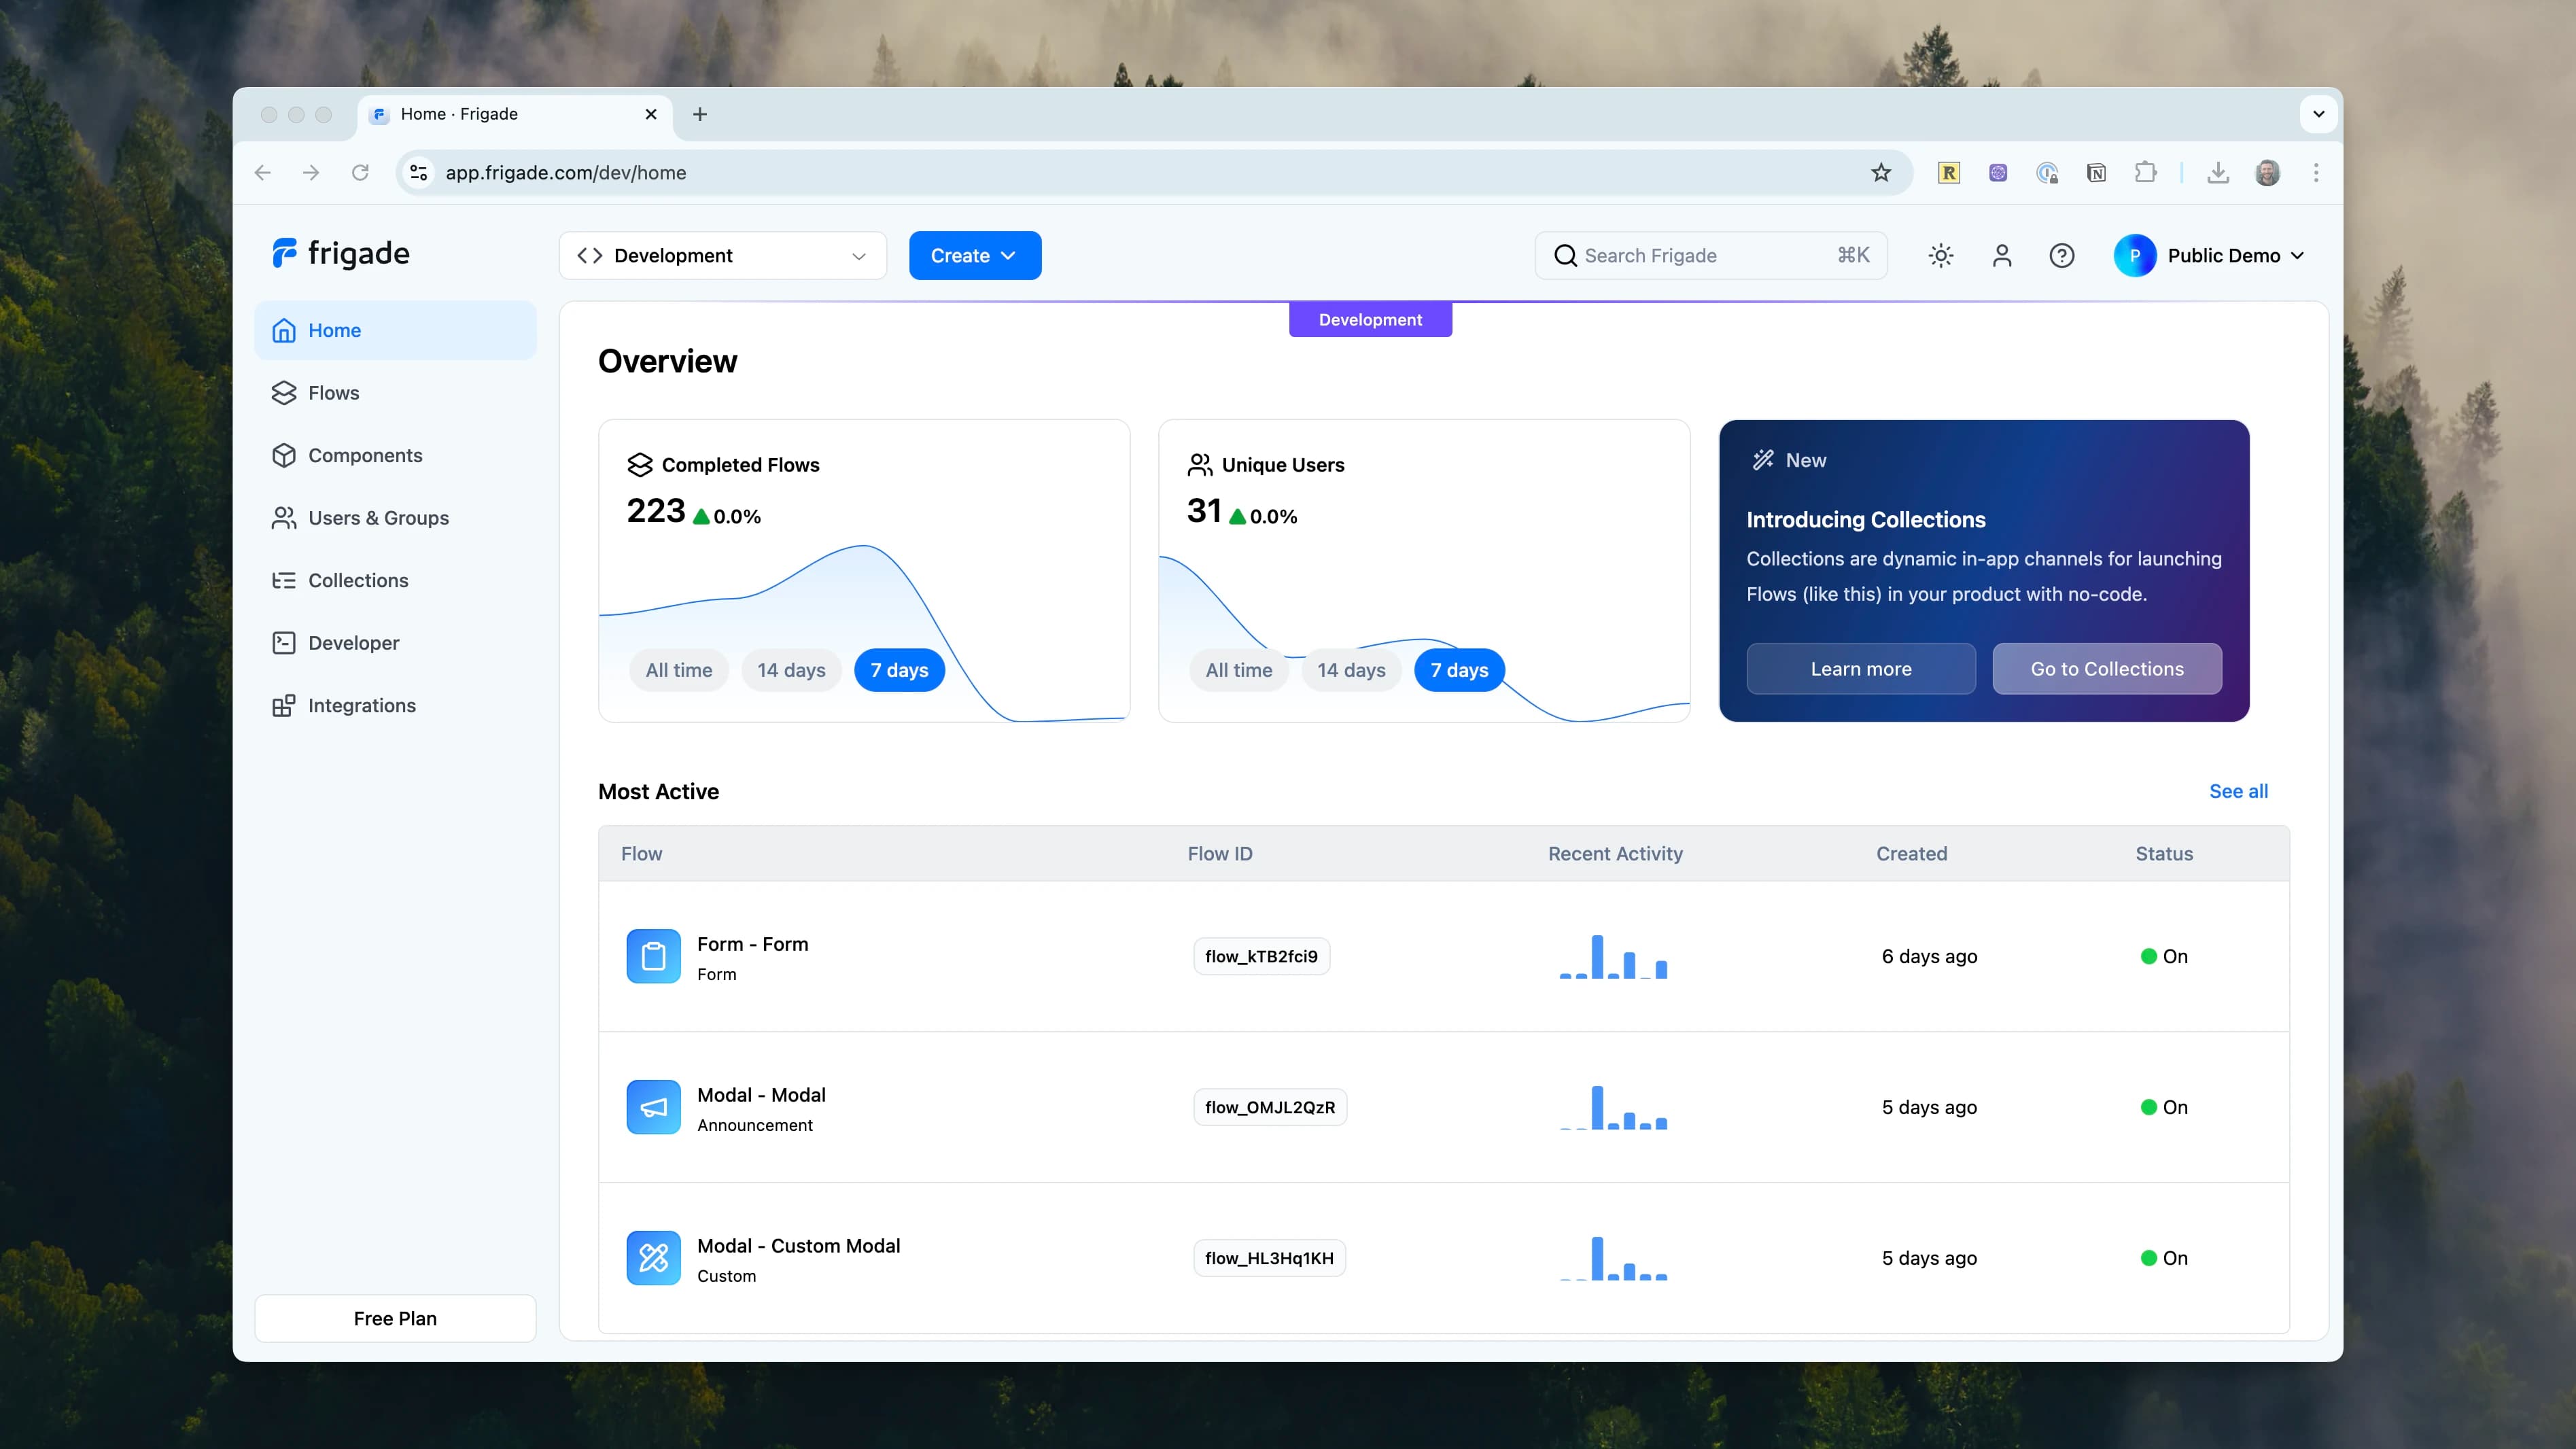Click the Flow ID column header
This screenshot has height=1449, width=2576.
click(1220, 854)
